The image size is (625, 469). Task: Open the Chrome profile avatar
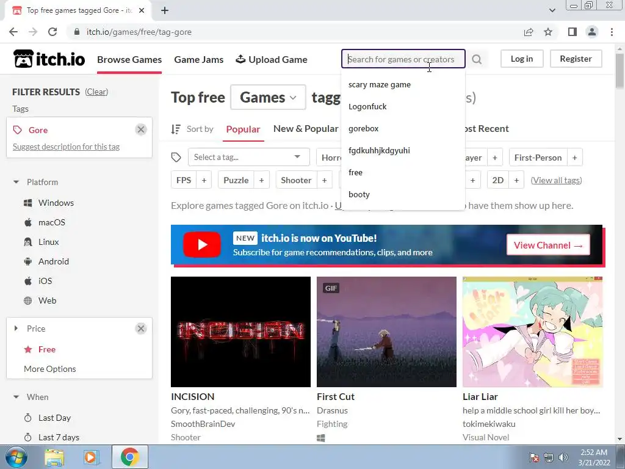(x=592, y=32)
